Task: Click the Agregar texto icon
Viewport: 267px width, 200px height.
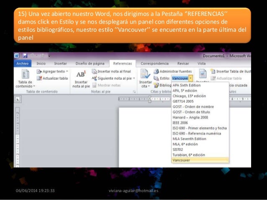Action: pos(39,71)
